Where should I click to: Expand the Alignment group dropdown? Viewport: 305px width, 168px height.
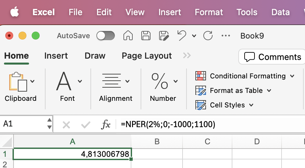127,81
